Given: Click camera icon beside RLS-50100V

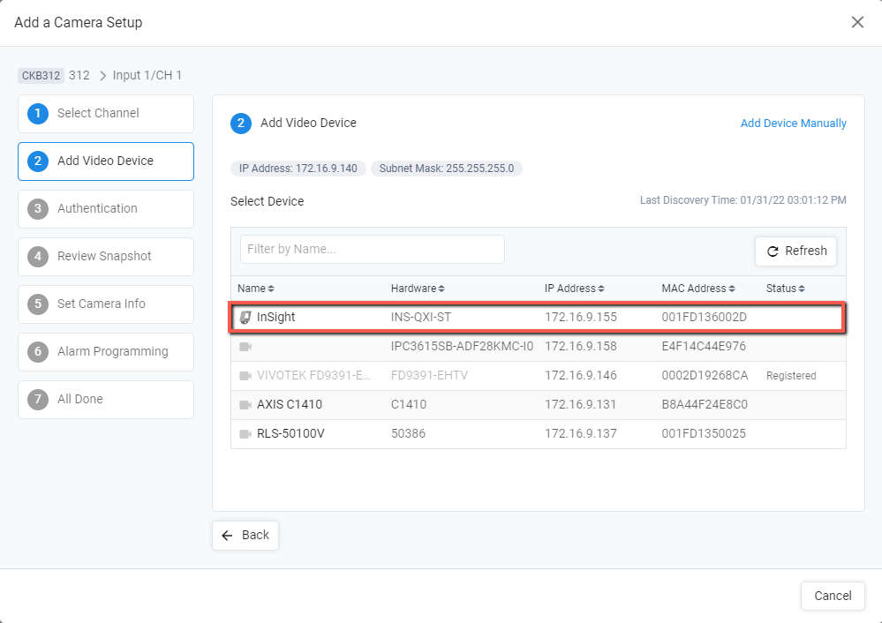Looking at the screenshot, I should 245,434.
